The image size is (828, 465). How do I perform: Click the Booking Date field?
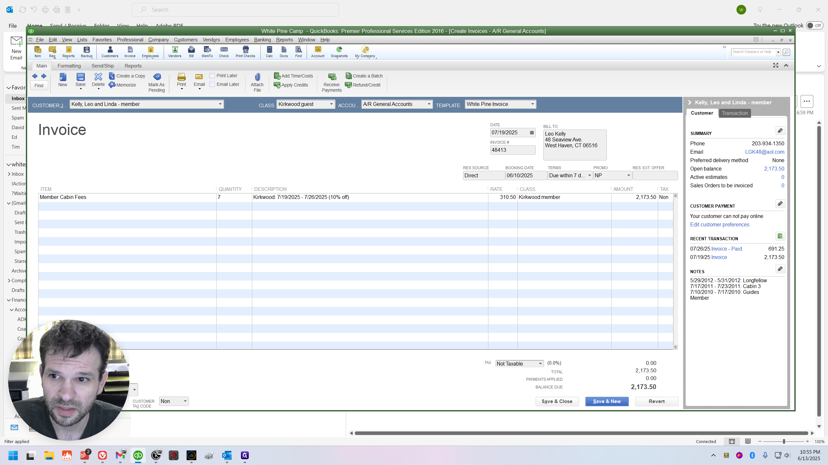[x=526, y=175]
